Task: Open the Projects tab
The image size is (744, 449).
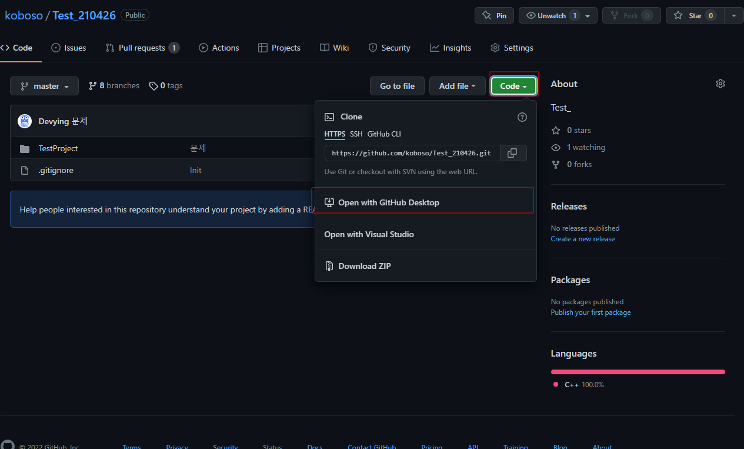Action: (279, 48)
